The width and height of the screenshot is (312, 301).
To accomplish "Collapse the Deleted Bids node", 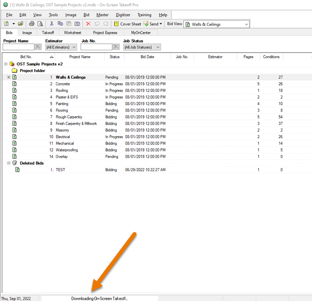I will (9, 163).
